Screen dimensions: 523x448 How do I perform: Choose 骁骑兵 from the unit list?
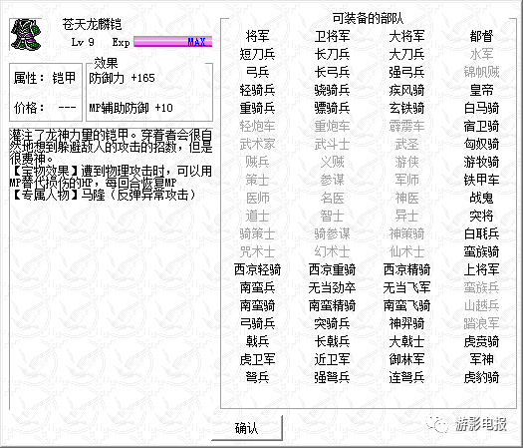click(332, 90)
